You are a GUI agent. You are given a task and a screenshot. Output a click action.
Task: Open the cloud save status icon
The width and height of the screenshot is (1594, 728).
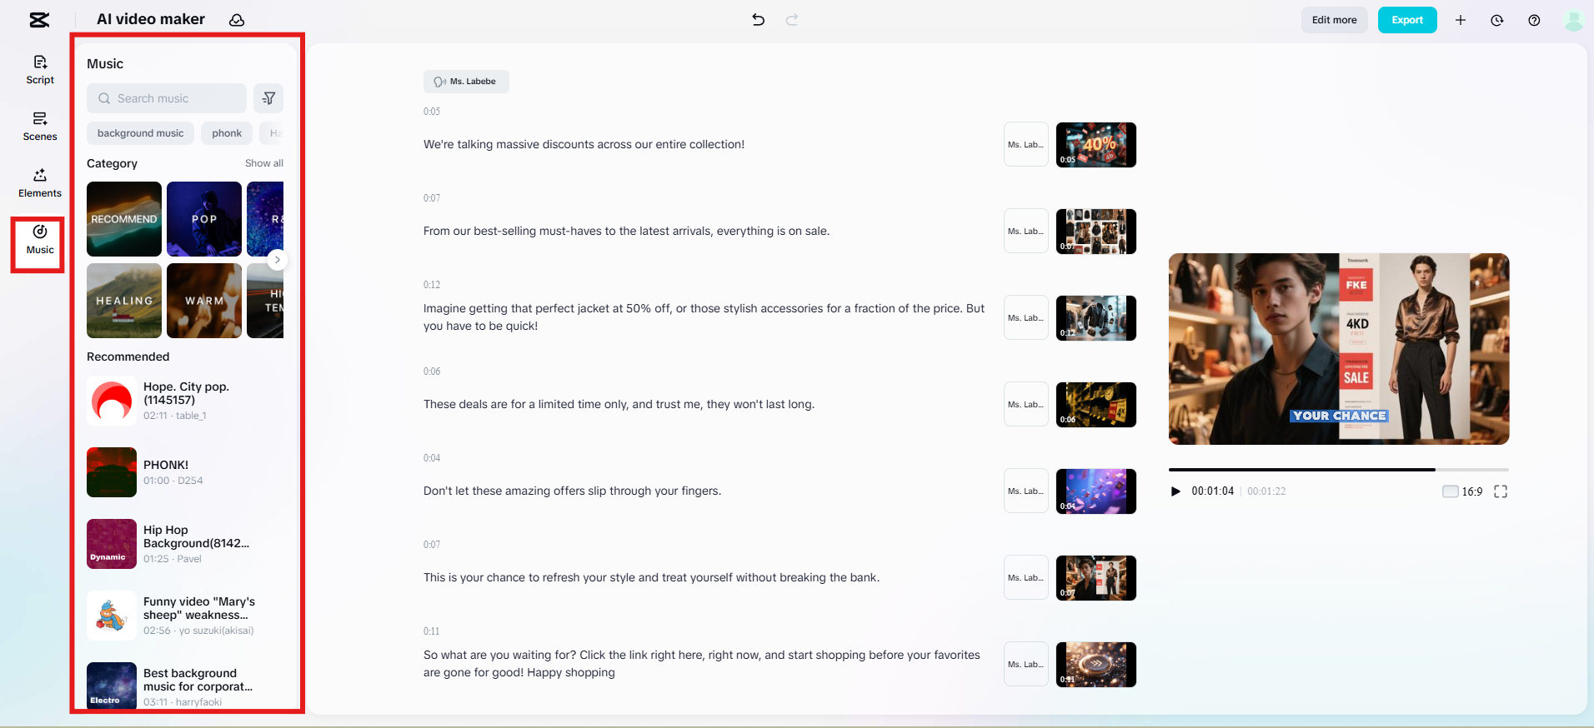[237, 20]
